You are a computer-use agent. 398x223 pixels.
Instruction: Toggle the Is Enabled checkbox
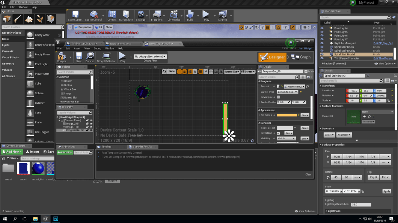(279, 133)
